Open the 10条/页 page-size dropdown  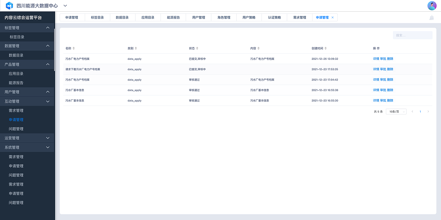click(396, 111)
